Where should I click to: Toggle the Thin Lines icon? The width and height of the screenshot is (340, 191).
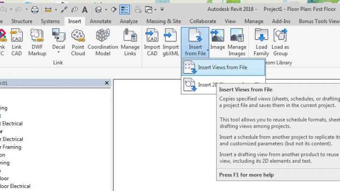click(x=125, y=10)
